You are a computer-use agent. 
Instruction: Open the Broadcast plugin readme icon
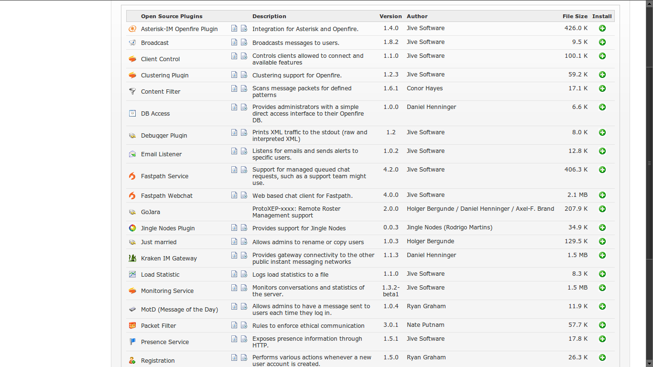coord(234,42)
